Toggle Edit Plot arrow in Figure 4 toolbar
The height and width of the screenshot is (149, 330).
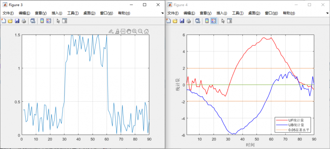(223, 21)
